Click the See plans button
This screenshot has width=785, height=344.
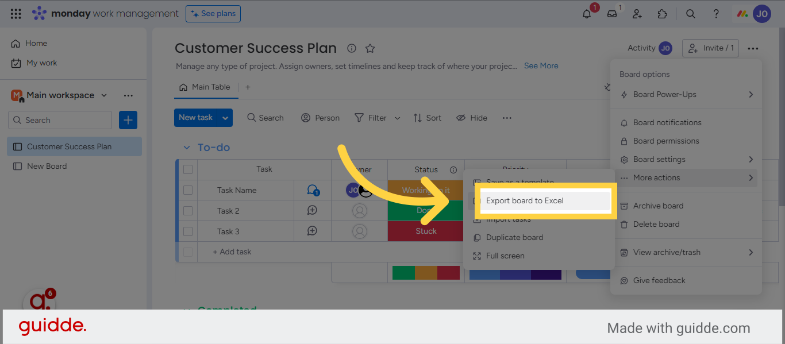213,14
